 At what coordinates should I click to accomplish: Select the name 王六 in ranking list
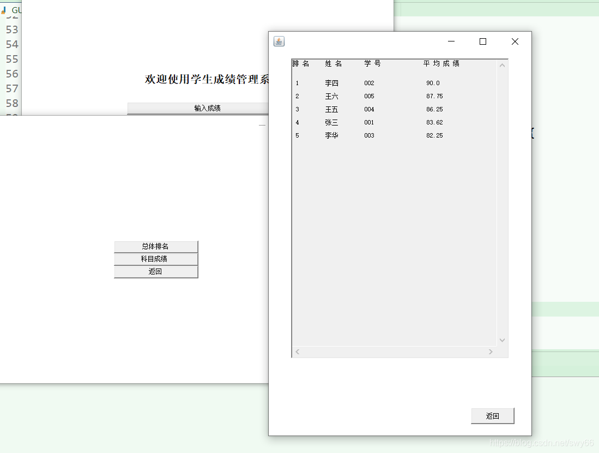pos(331,96)
